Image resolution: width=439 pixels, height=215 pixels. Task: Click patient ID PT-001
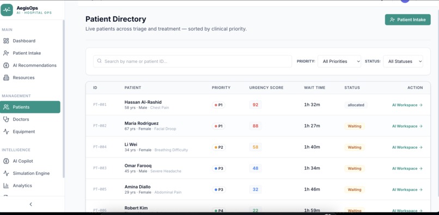coord(100,105)
